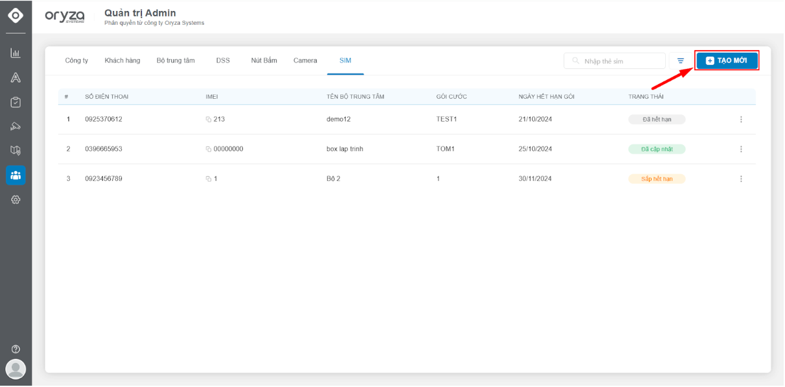Click the TẠO MỚI button
The image size is (785, 387).
point(726,60)
